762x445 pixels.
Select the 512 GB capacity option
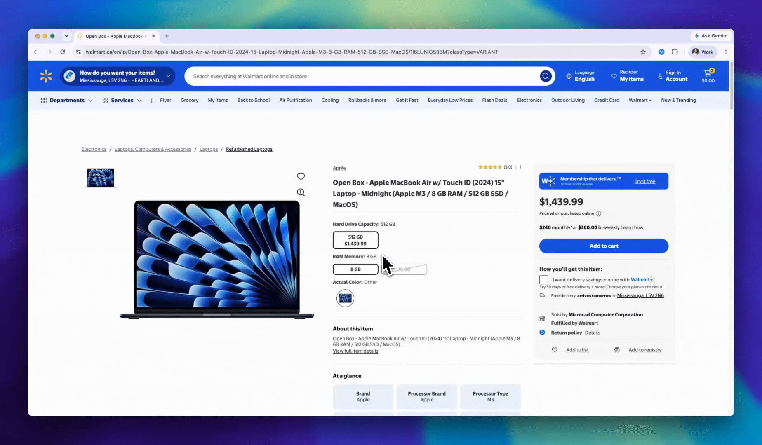coord(355,240)
